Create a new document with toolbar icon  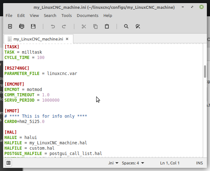tap(10, 26)
